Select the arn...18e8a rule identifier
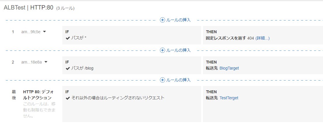This screenshot has height=127, width=323. click(x=31, y=62)
